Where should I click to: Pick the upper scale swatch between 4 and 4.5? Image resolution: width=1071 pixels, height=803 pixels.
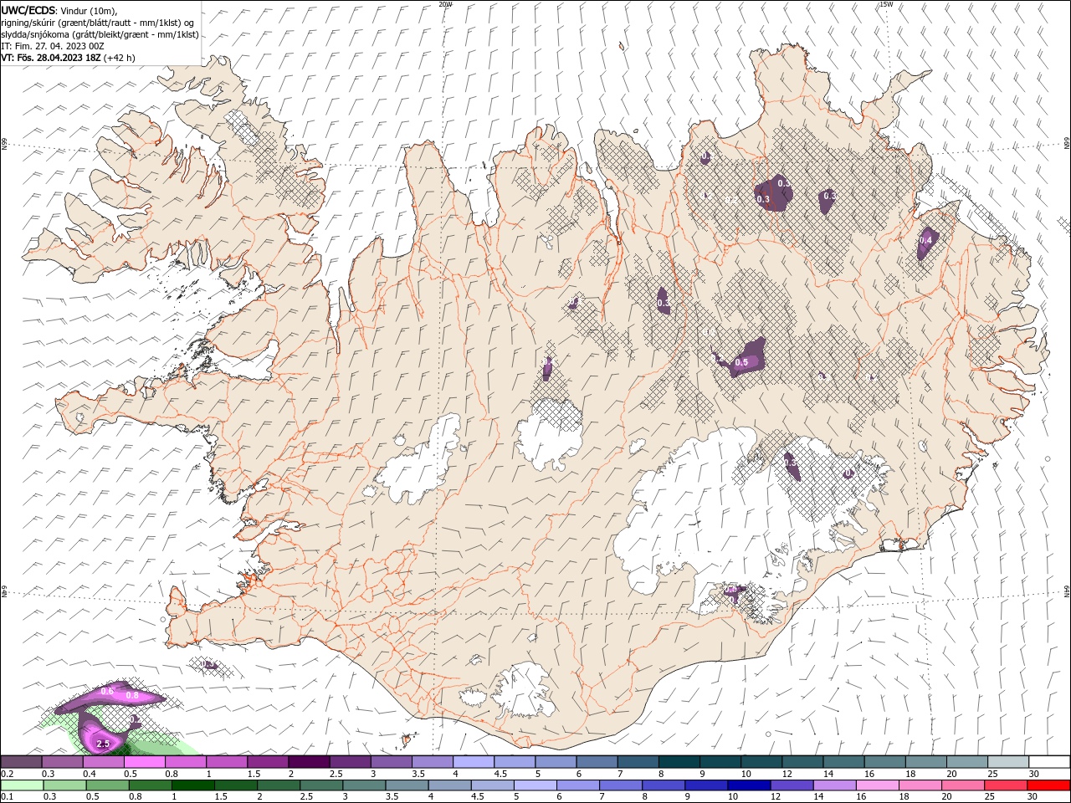474,762
